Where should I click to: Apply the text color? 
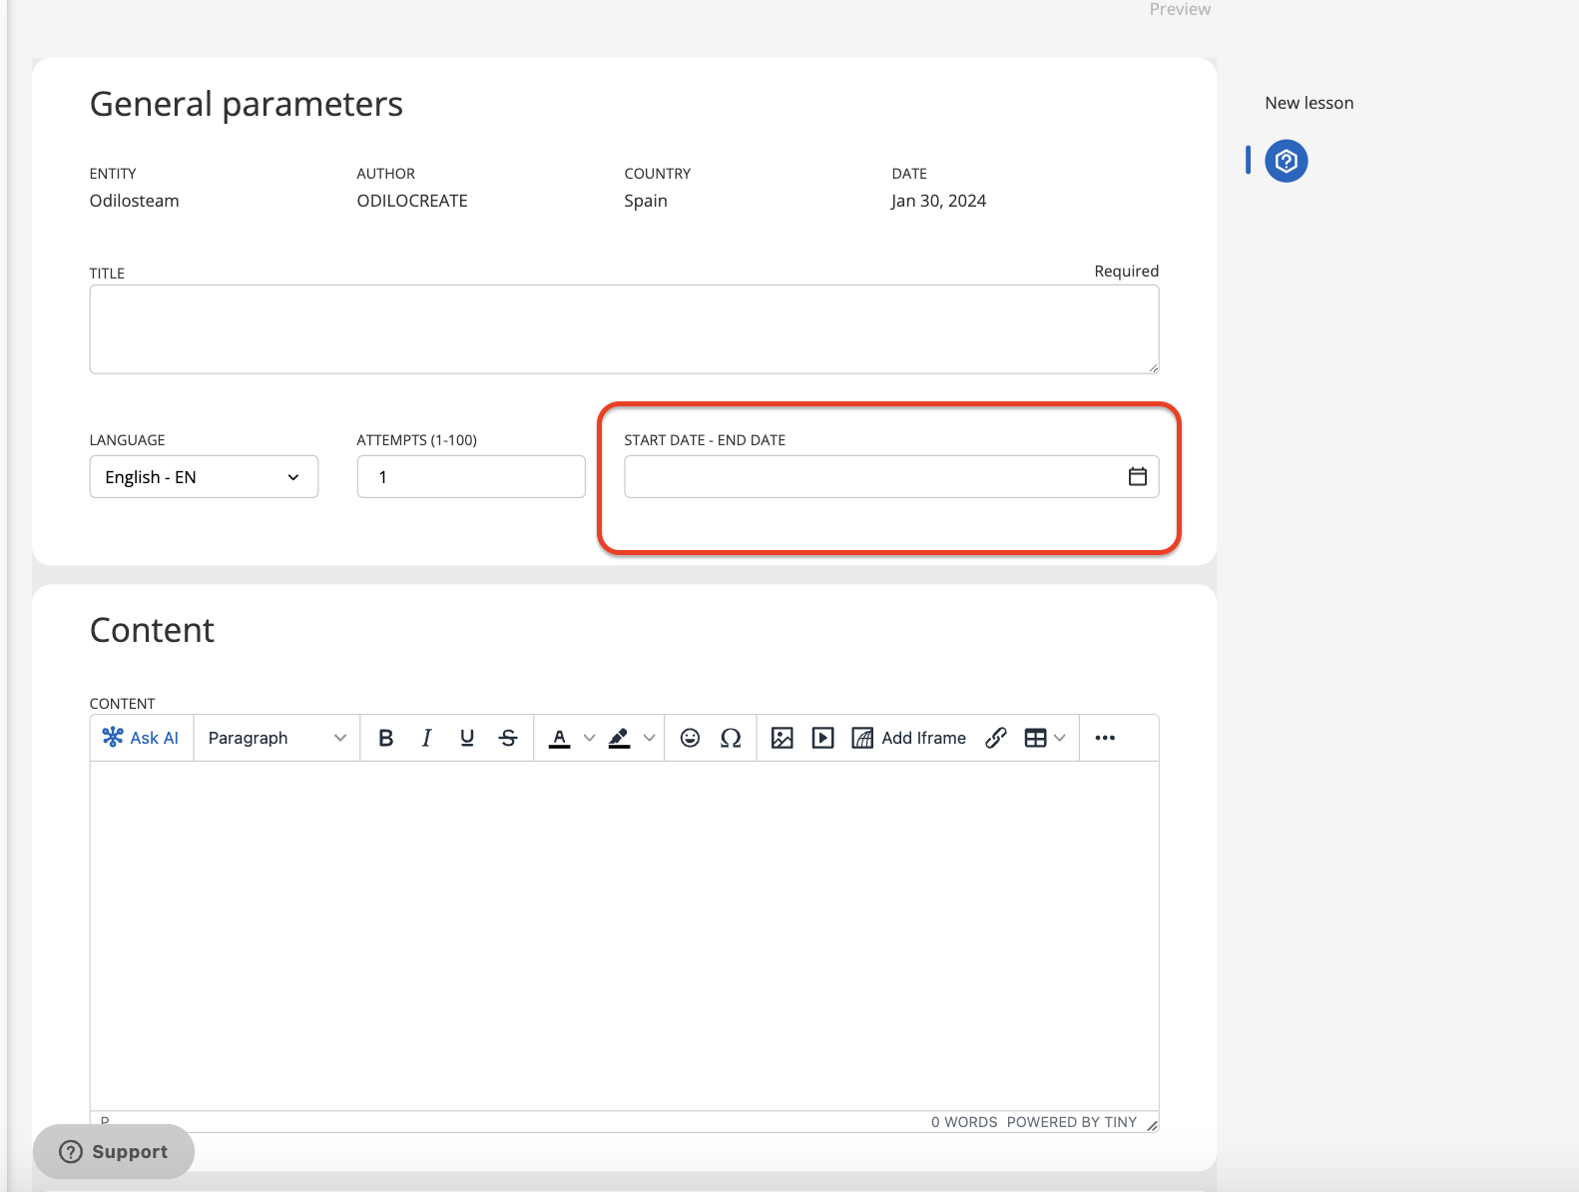(560, 738)
